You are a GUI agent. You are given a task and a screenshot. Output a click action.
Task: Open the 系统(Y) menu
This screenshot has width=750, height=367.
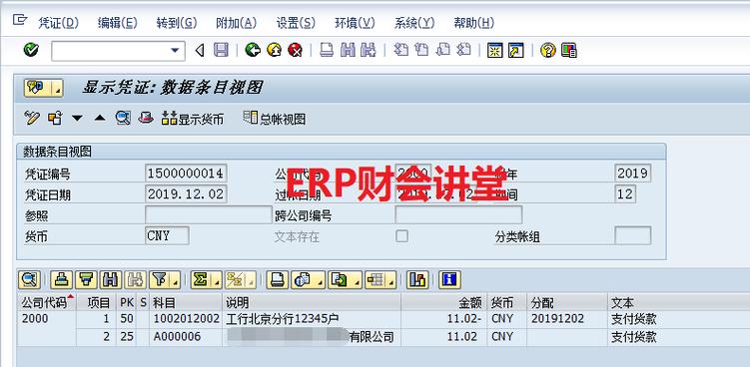(x=414, y=23)
